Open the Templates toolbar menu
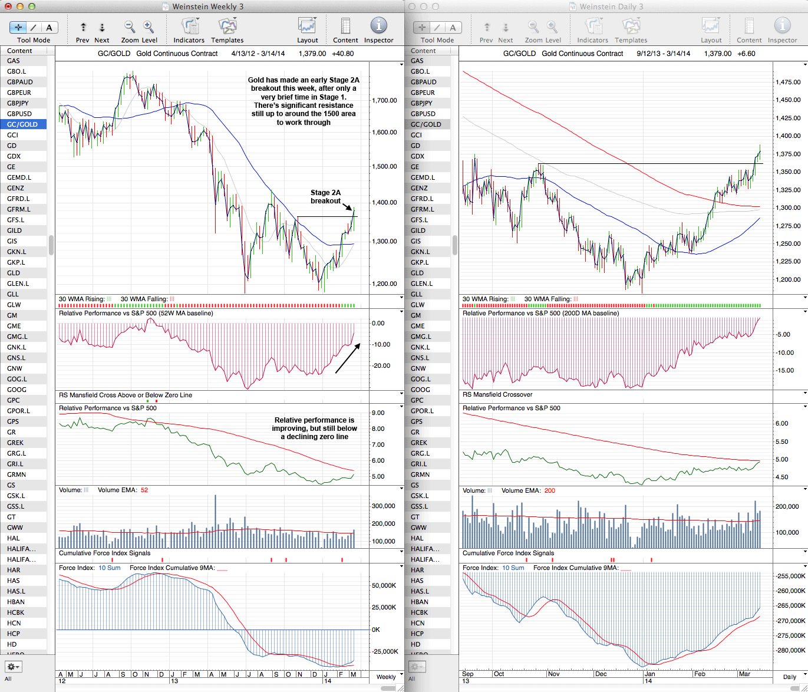This screenshot has width=808, height=692. (227, 27)
